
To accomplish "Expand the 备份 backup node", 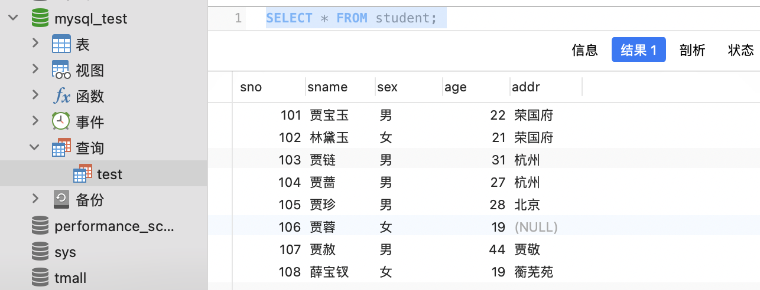I will coord(35,199).
